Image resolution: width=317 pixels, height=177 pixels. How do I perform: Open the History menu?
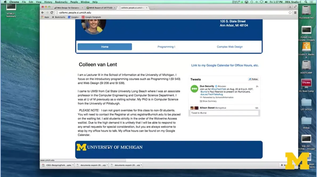48,2
